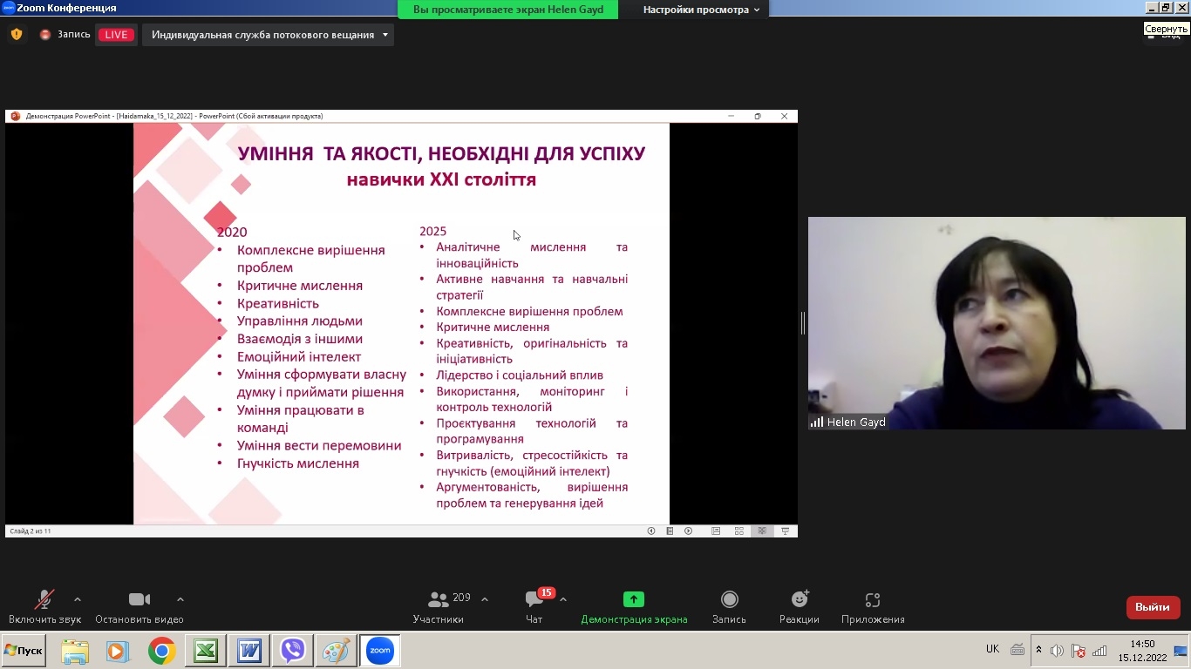This screenshot has height=669, width=1191.
Task: Click the Show Desktop button in tray
Action: pyautogui.click(x=1181, y=651)
